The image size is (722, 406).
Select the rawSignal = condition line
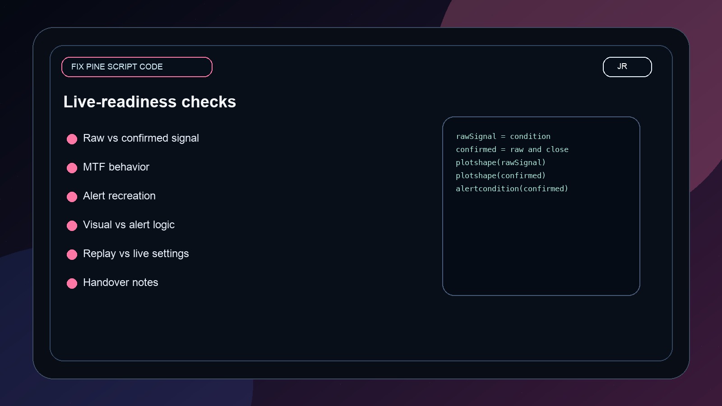503,136
